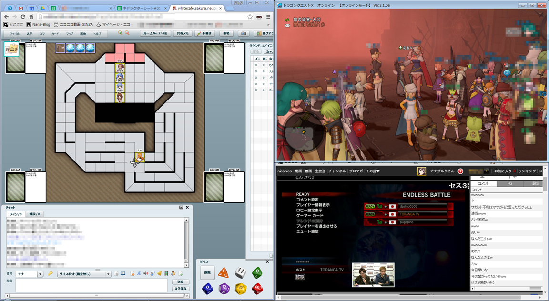This screenshot has width=549, height=301.
Task: Click the お品書き card at the map corner
Action: (11, 50)
